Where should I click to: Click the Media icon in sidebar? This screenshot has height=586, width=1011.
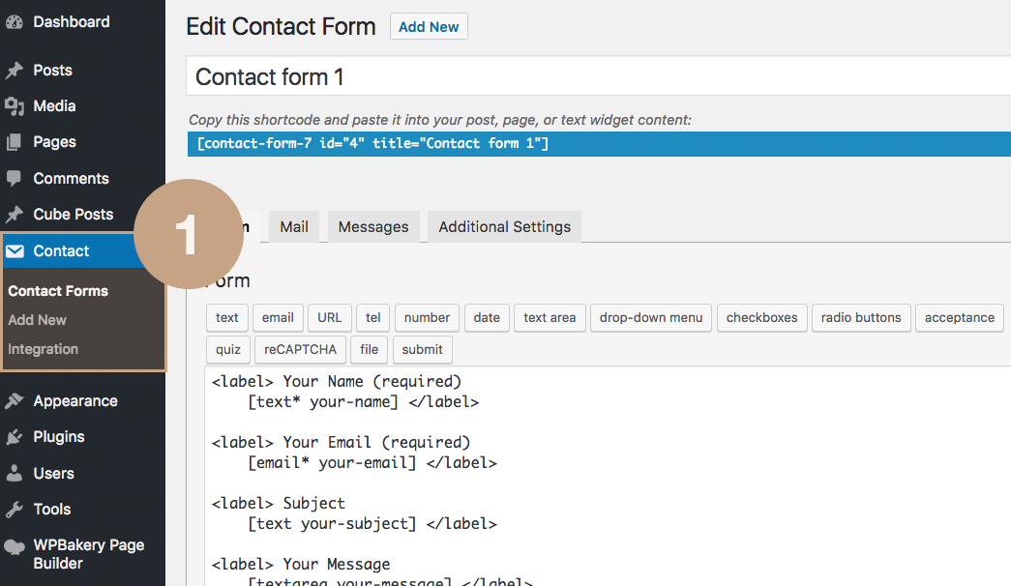[14, 106]
